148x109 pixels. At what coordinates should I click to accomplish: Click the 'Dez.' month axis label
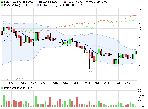43,83
